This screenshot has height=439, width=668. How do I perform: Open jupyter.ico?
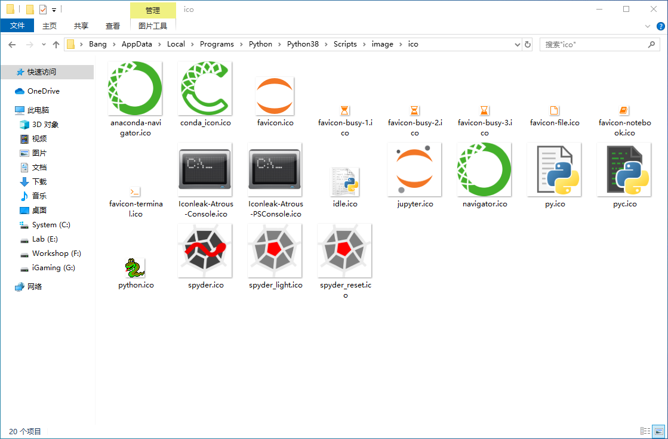(x=414, y=169)
